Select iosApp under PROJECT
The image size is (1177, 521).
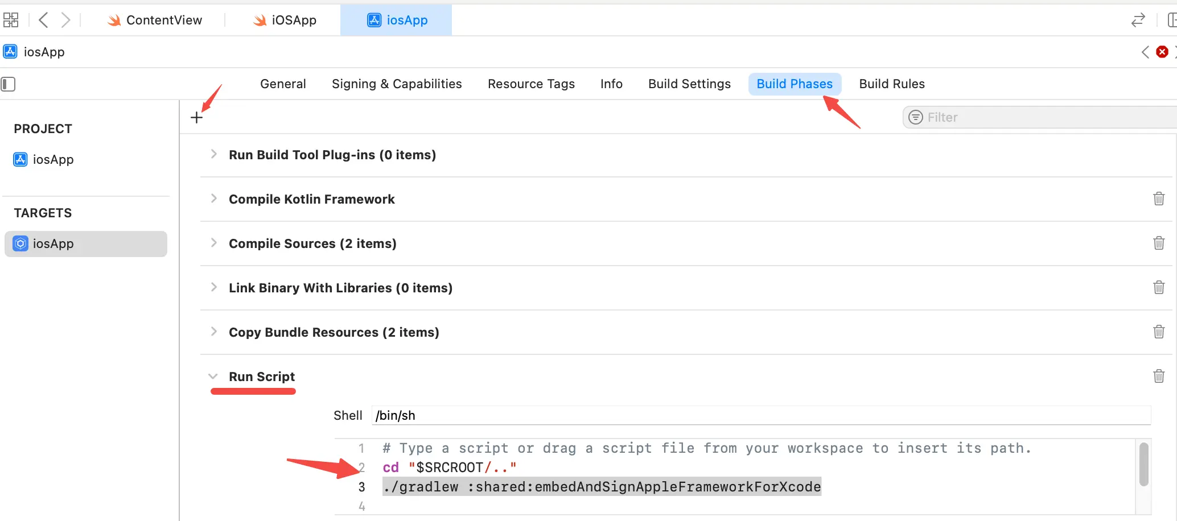(x=53, y=160)
